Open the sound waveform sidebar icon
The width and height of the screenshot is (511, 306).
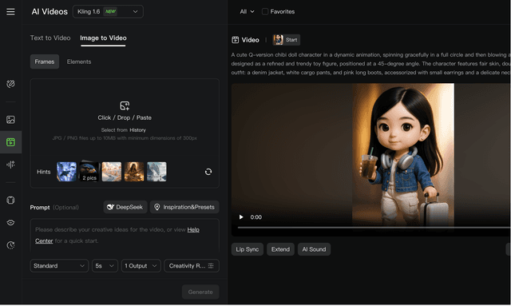[x=10, y=165]
